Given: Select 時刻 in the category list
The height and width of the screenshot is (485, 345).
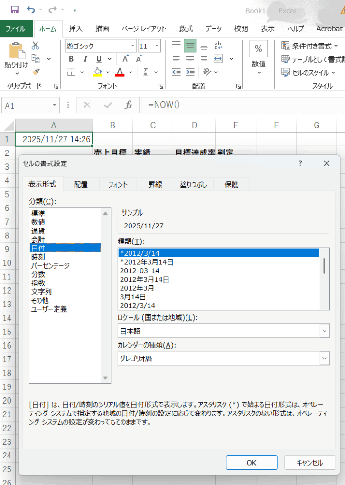Looking at the screenshot, I should tap(38, 257).
